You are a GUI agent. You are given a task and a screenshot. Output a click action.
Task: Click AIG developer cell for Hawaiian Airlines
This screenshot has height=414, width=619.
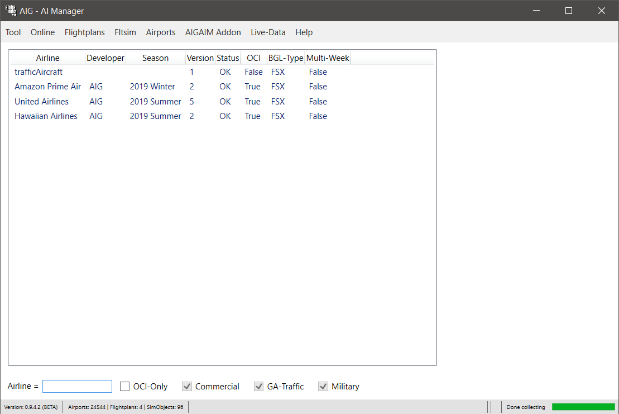pos(96,116)
